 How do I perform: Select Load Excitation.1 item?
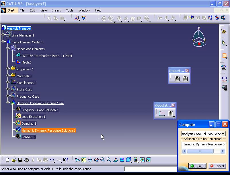[x=34, y=117]
